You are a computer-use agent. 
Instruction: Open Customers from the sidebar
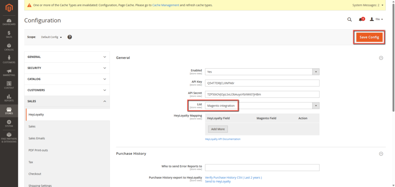coord(9,60)
